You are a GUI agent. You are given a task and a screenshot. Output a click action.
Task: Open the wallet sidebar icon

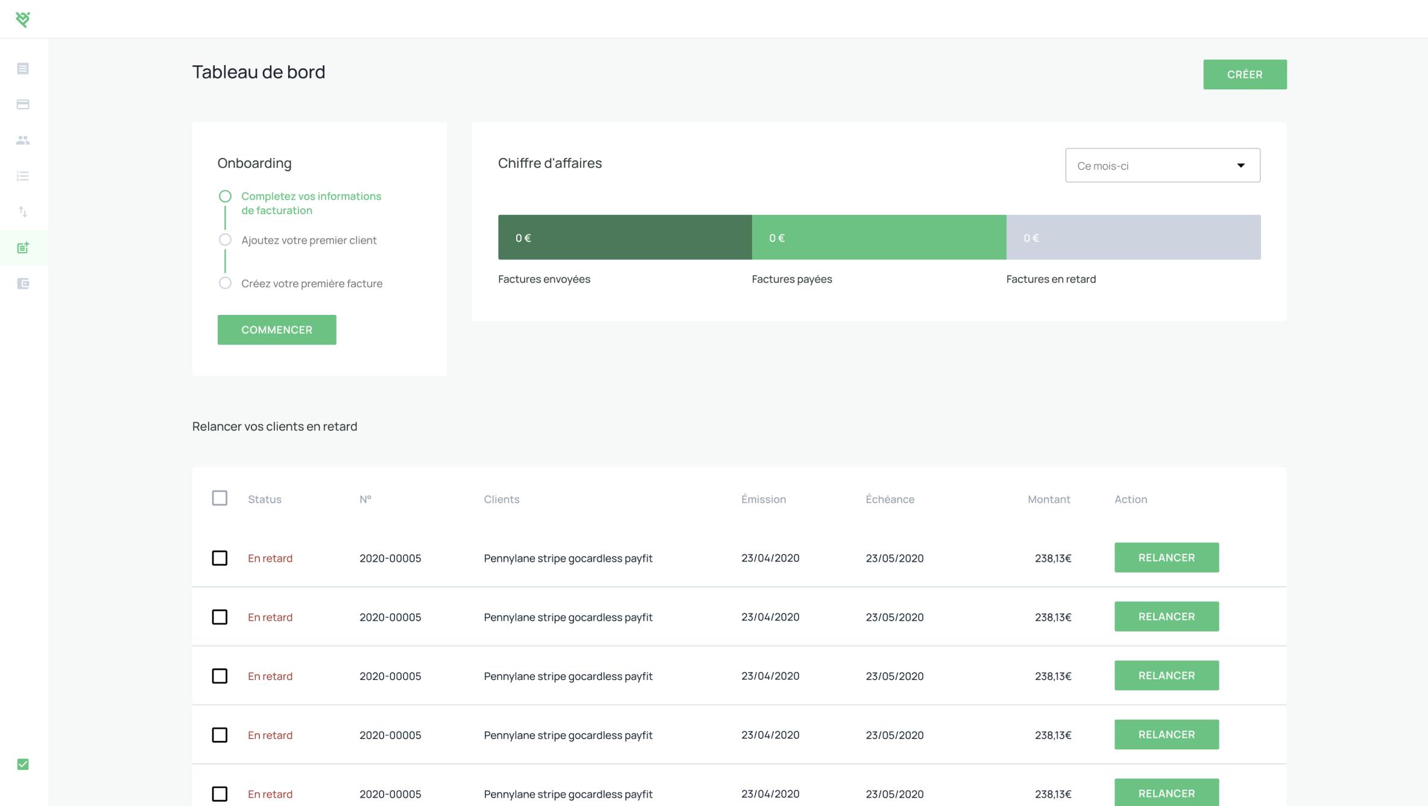click(23, 284)
